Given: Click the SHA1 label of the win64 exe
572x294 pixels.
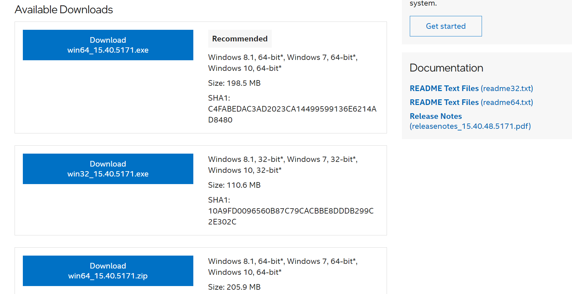Looking at the screenshot, I should click(x=219, y=98).
